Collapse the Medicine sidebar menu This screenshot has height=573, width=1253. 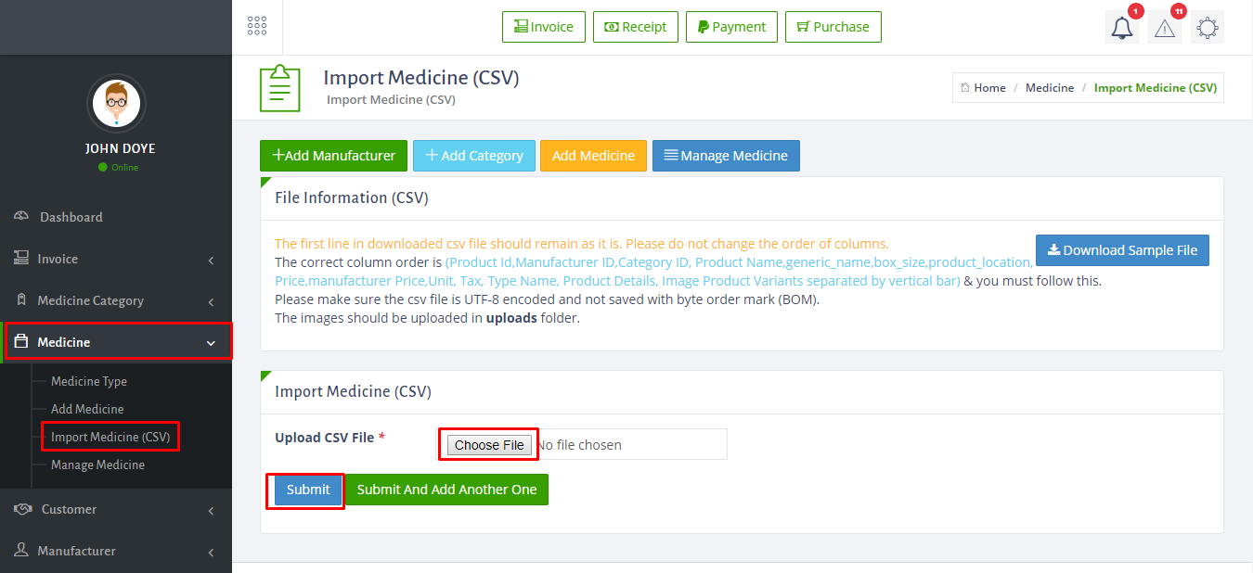(x=116, y=342)
